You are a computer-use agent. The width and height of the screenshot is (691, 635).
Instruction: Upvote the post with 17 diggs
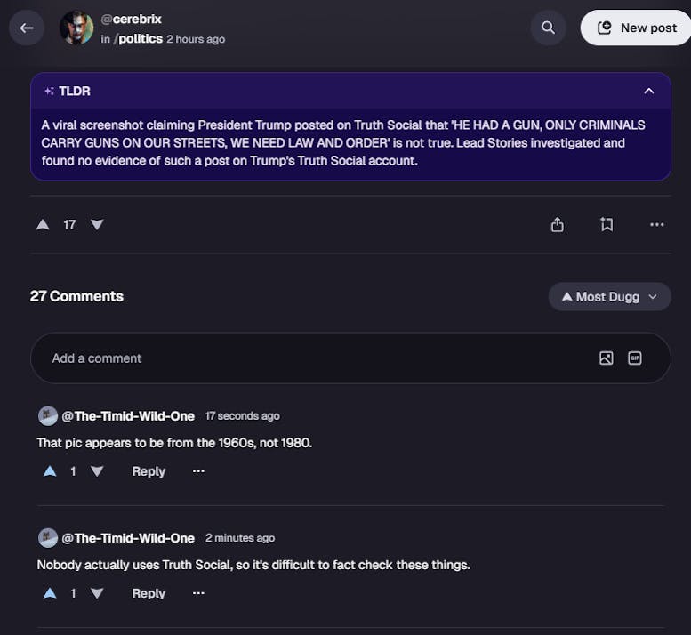click(x=43, y=225)
